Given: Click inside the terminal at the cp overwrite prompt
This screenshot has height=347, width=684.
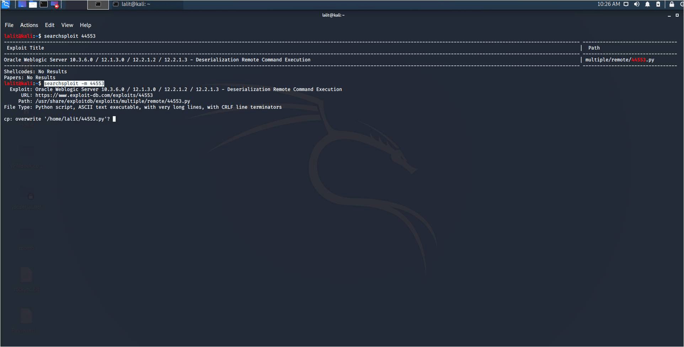Looking at the screenshot, I should click(114, 119).
